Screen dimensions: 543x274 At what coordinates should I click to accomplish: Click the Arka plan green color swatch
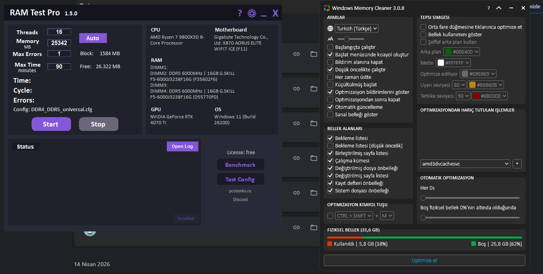pyautogui.click(x=448, y=52)
